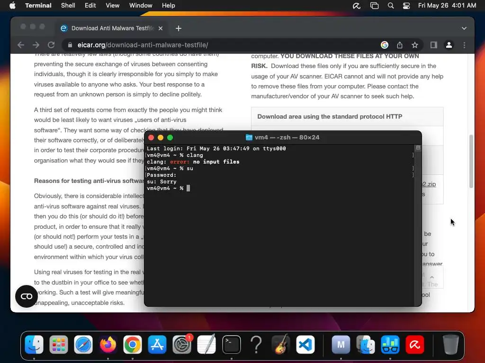
Task: Click the browser page scrollbar
Action: pos(471,161)
